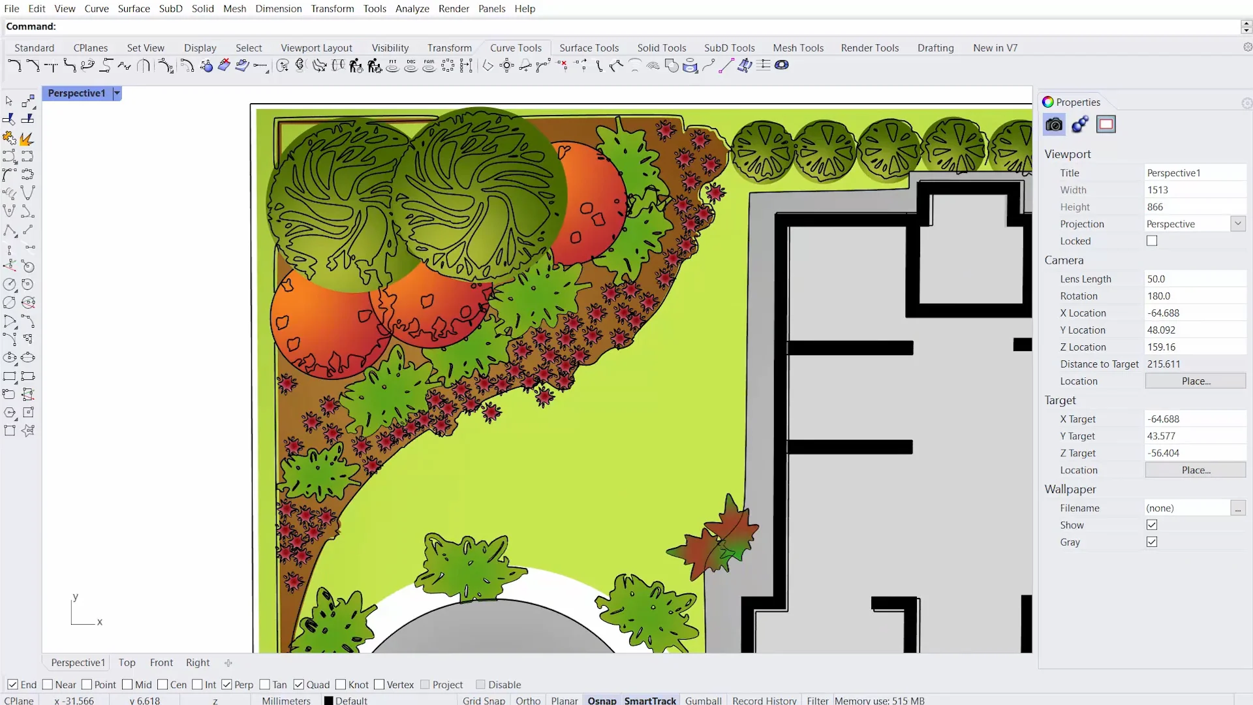
Task: Toggle the End osnap checkbox
Action: point(12,684)
